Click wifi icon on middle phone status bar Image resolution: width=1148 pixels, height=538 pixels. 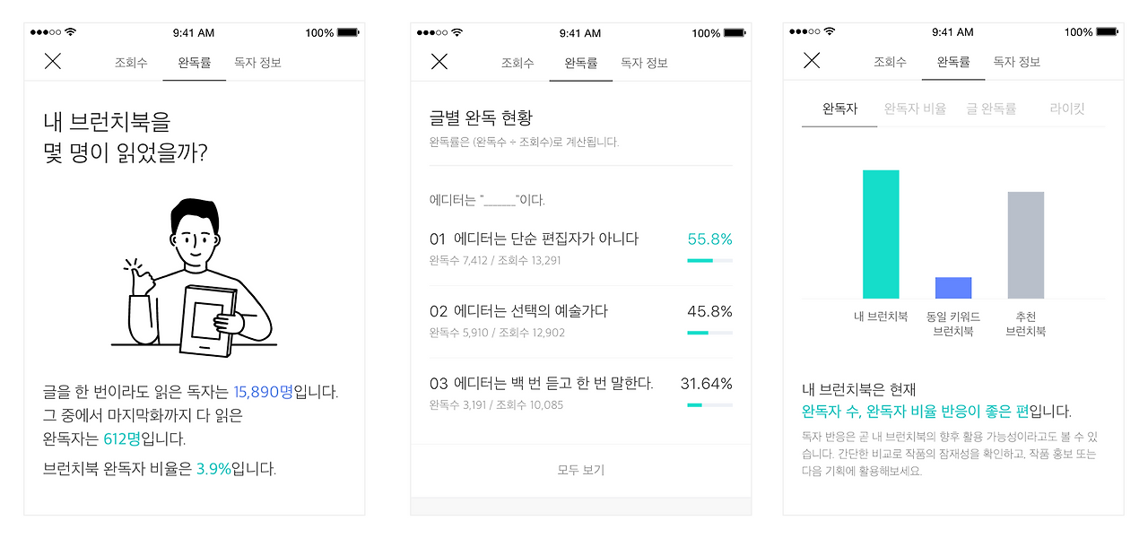pos(457,32)
